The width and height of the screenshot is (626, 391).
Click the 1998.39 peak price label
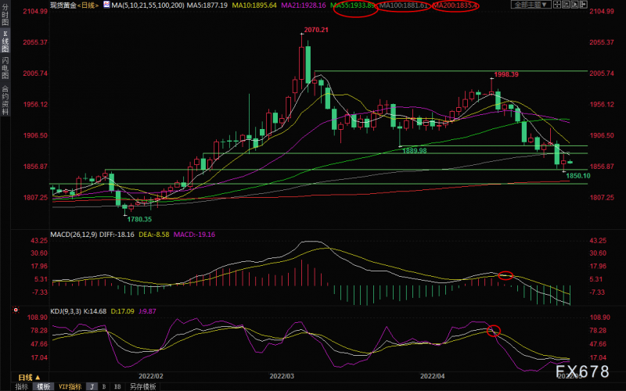[506, 74]
